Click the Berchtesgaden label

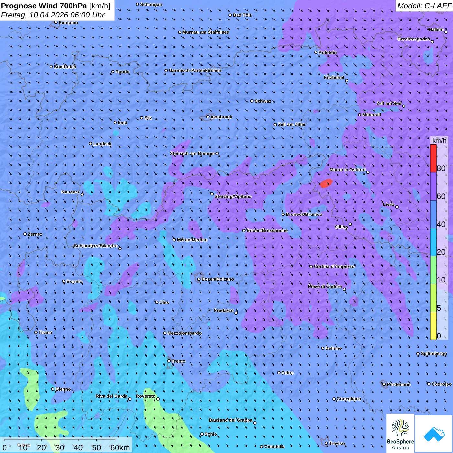(x=414, y=39)
